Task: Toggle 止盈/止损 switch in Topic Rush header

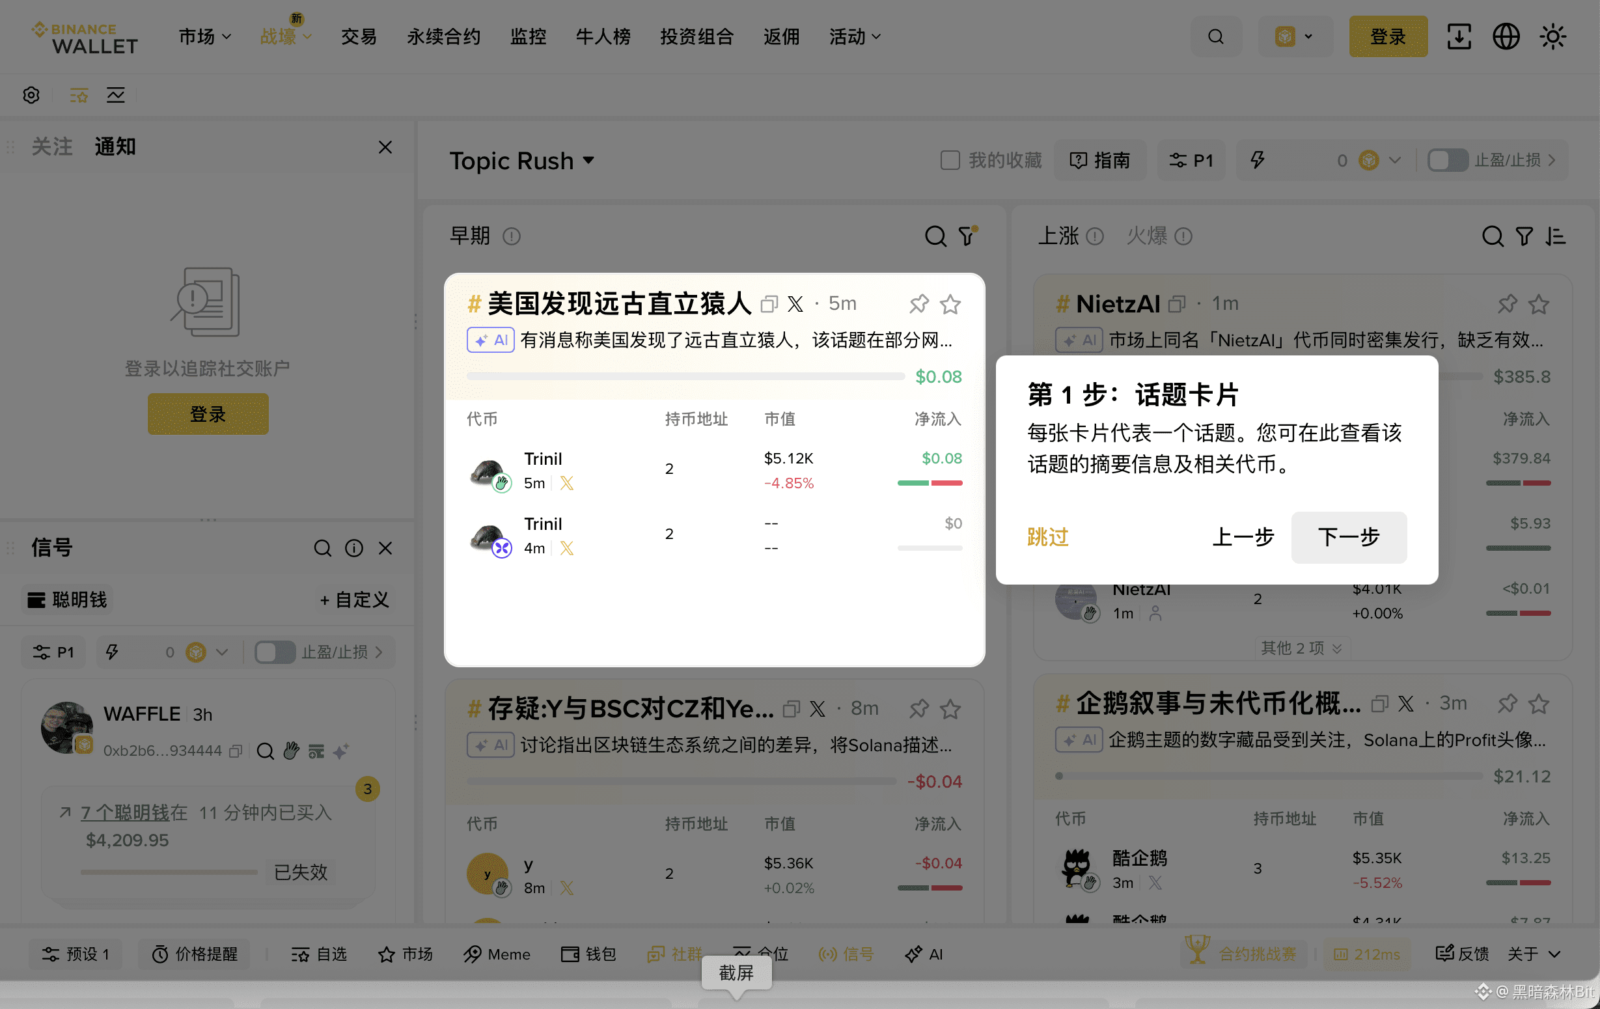Action: [1447, 160]
